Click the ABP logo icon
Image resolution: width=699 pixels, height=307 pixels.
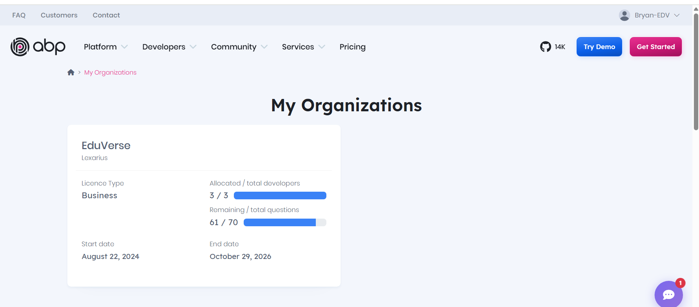(20, 47)
